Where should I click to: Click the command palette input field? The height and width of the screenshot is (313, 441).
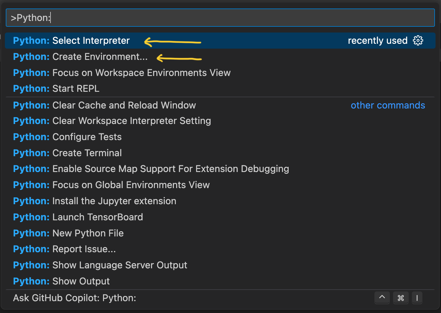[220, 18]
